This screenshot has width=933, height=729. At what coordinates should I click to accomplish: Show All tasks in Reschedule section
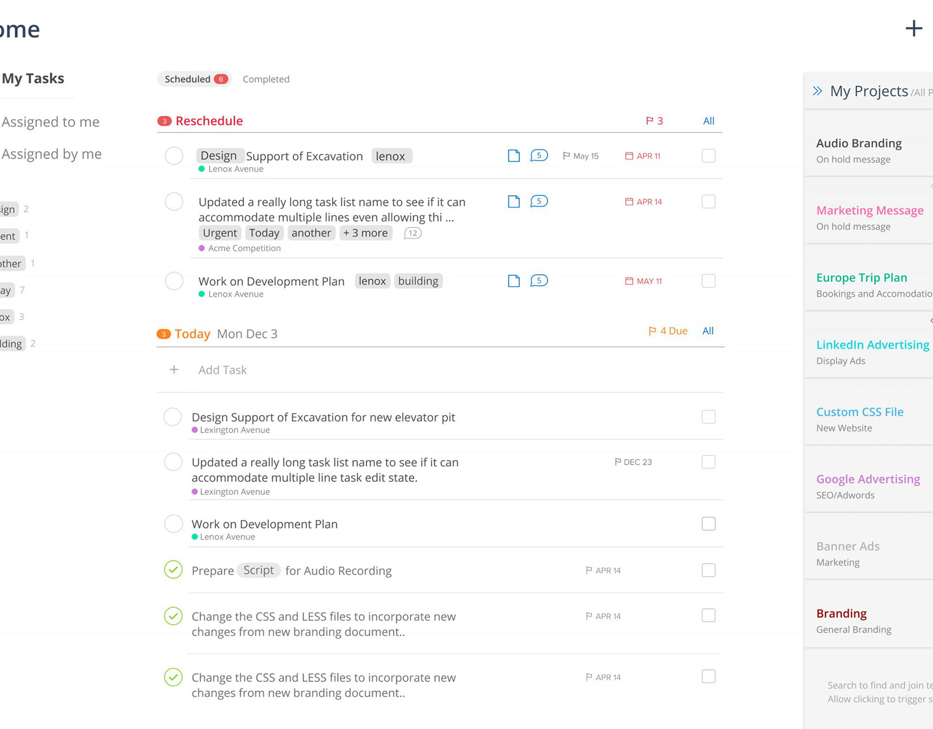(708, 121)
